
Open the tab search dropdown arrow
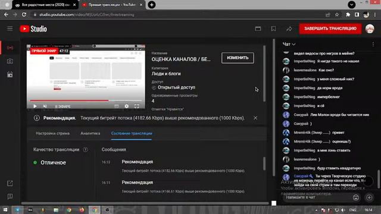pyautogui.click(x=352, y=5)
